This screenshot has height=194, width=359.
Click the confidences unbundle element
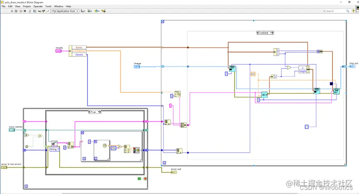pos(79,51)
